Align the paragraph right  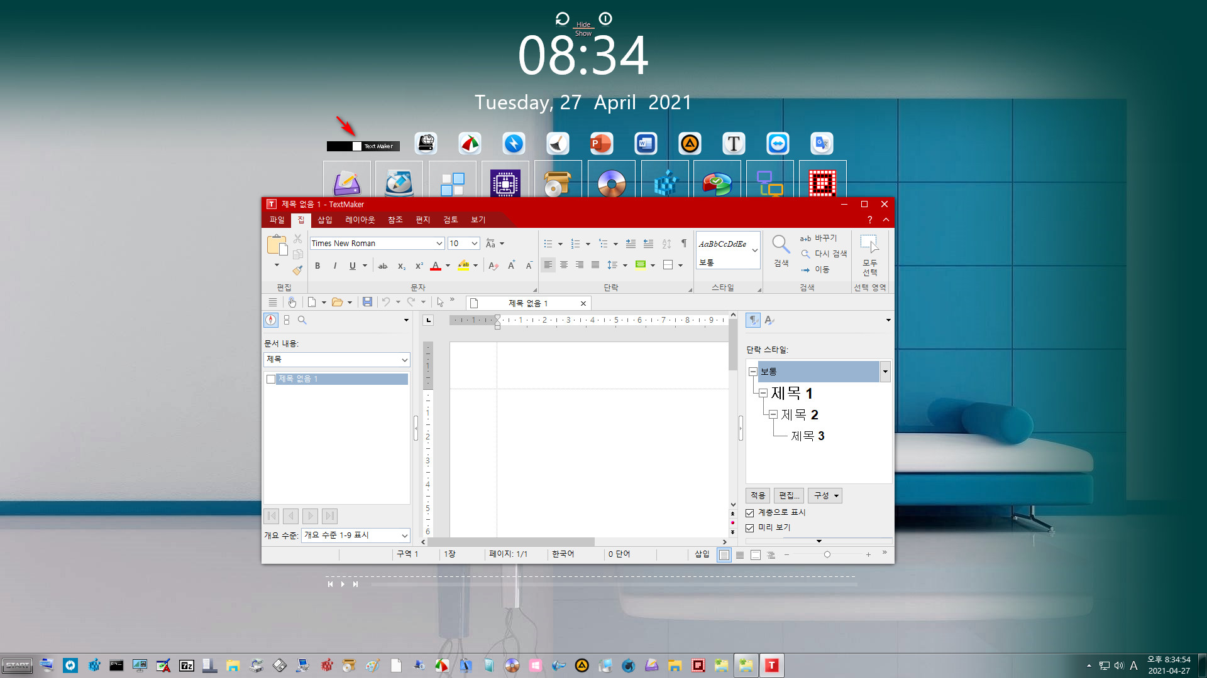click(580, 265)
